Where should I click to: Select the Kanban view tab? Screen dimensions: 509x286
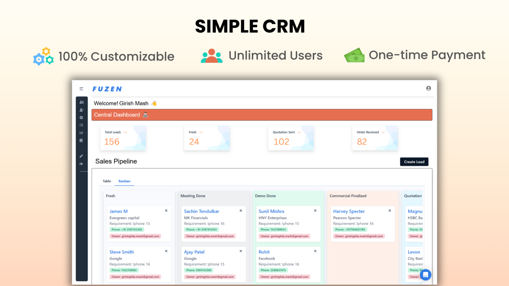coord(125,181)
